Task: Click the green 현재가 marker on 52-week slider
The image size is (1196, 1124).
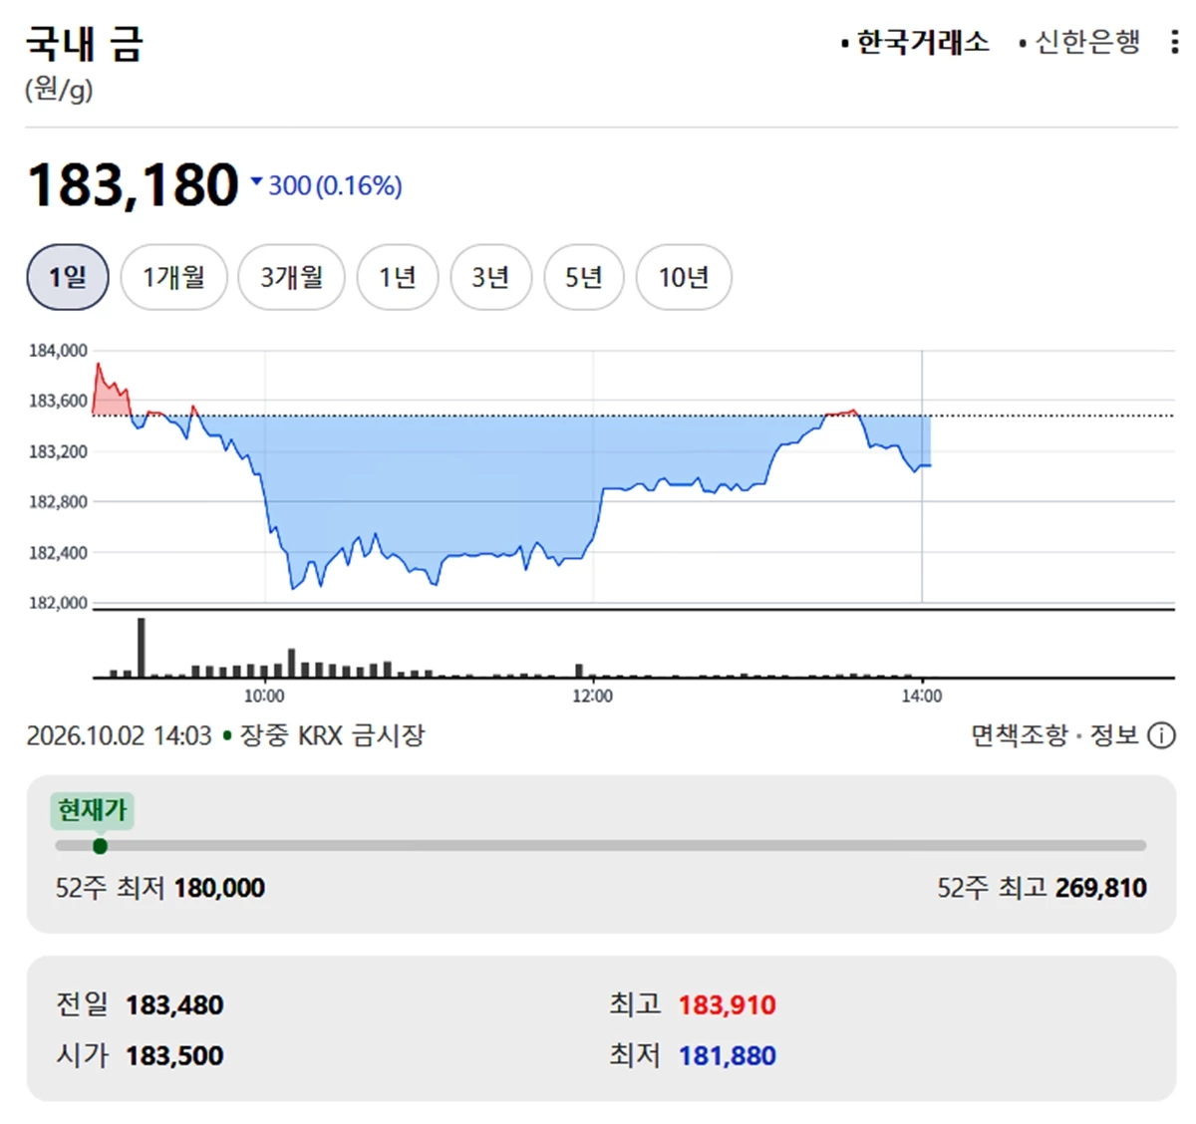Action: tap(100, 846)
